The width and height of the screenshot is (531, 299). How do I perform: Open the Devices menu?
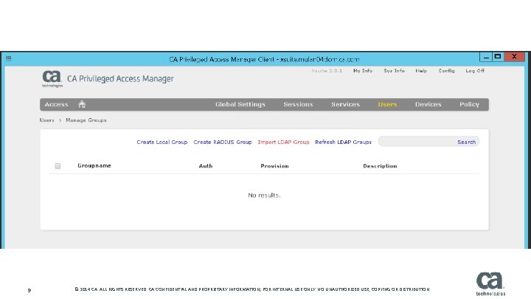point(428,104)
